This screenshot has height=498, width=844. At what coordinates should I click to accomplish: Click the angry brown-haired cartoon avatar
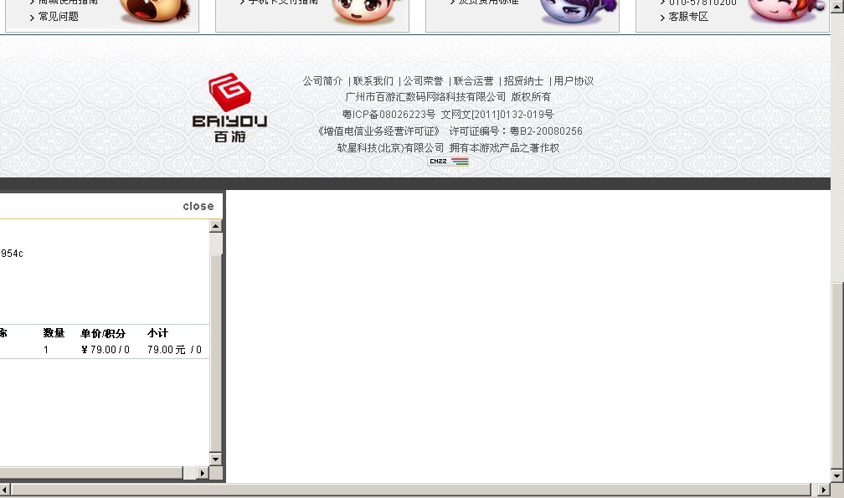[154, 11]
